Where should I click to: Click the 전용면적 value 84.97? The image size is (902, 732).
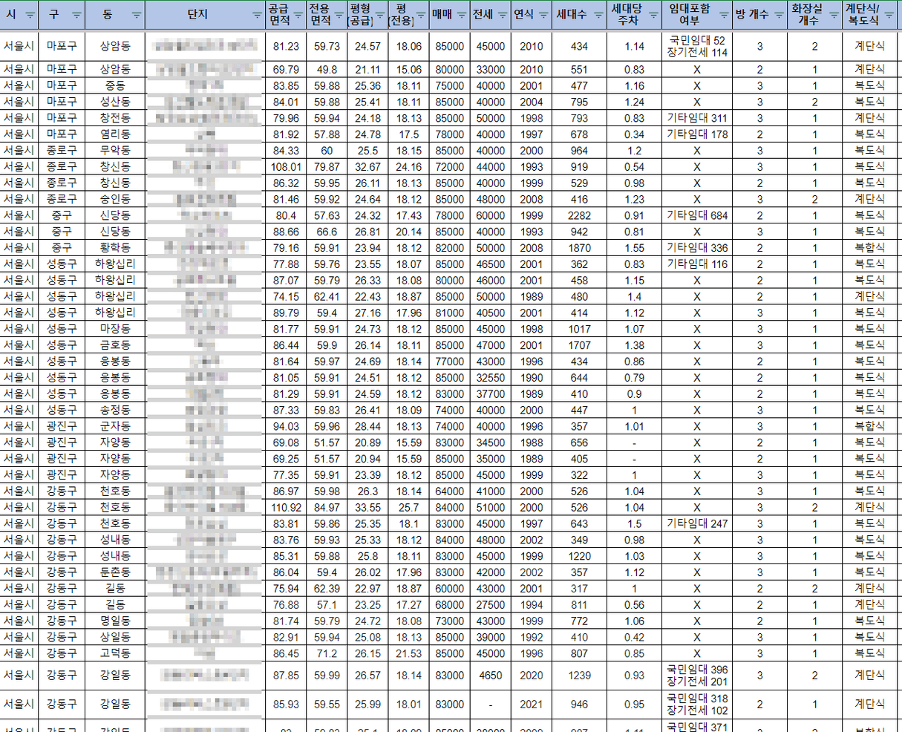click(327, 508)
